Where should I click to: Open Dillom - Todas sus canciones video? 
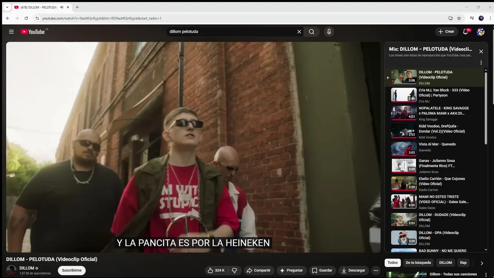coord(453,275)
